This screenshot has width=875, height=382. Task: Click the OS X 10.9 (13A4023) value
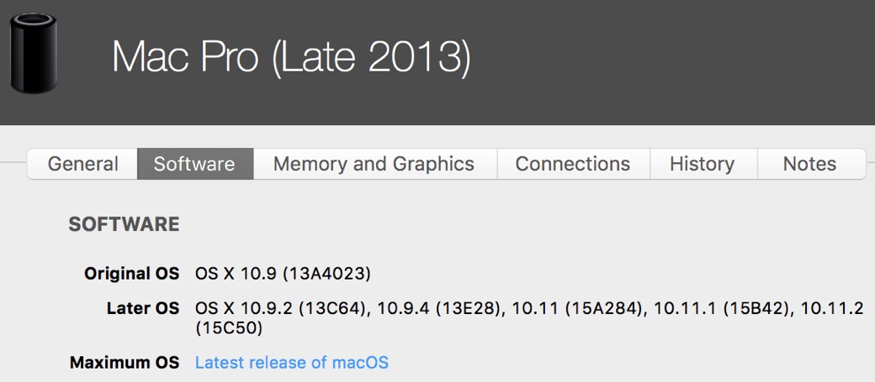(x=283, y=274)
